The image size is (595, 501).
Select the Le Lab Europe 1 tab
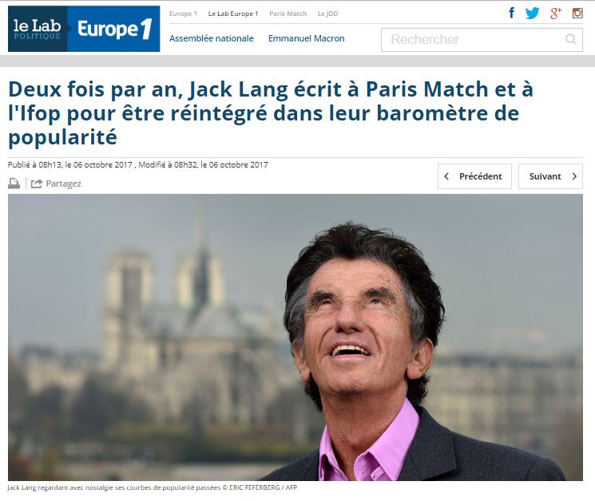click(233, 14)
